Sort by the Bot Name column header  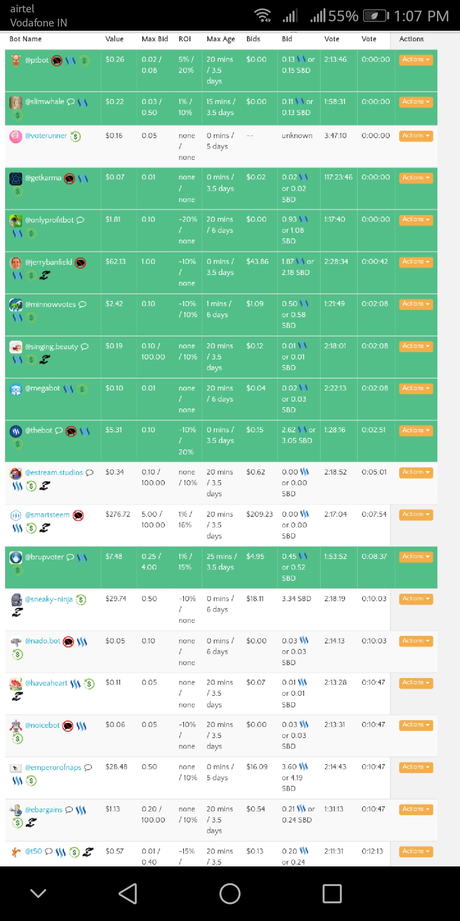tap(26, 39)
